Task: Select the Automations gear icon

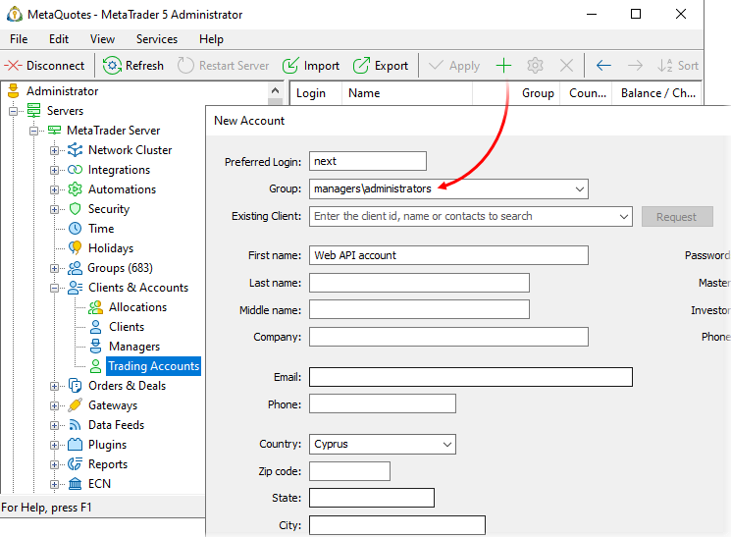Action: tap(75, 189)
